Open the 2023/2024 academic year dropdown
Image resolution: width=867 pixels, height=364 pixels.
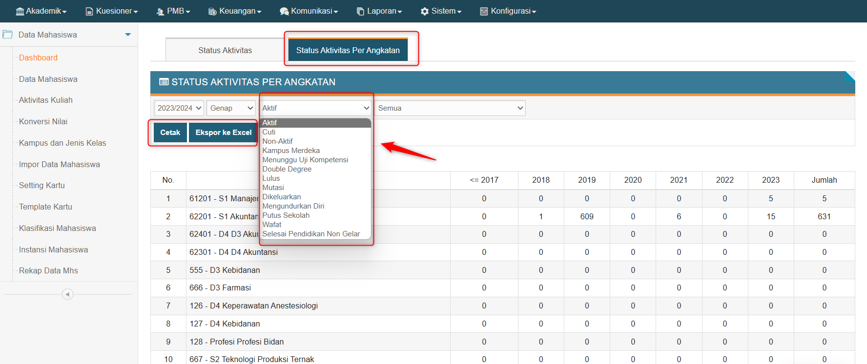point(179,108)
